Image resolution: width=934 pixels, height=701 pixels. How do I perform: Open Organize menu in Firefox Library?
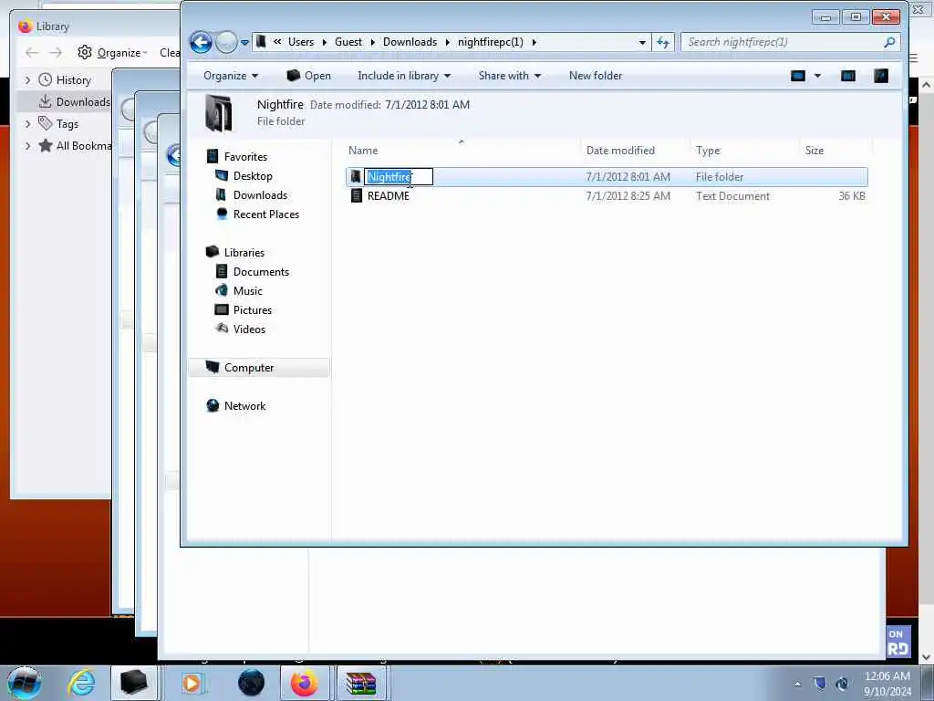pos(112,52)
